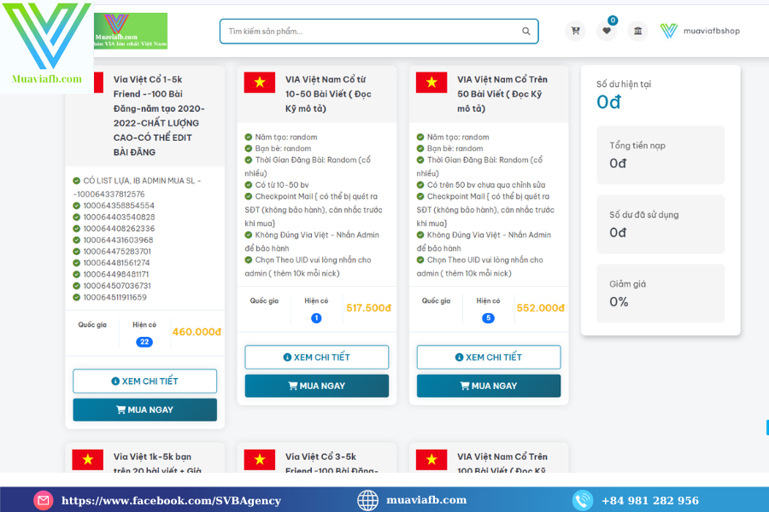The image size is (769, 512).
Task: Click XEM CHI TIẾT for 460.000đ product
Action: tap(144, 381)
